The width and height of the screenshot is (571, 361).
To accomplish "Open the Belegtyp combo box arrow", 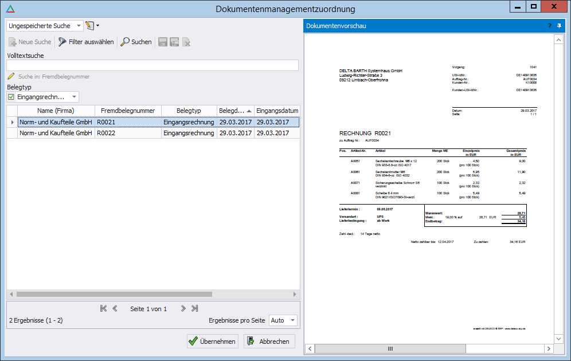I will (x=74, y=97).
